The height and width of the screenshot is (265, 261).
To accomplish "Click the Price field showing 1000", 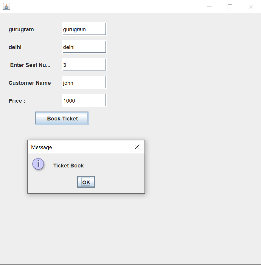I will coord(84,100).
